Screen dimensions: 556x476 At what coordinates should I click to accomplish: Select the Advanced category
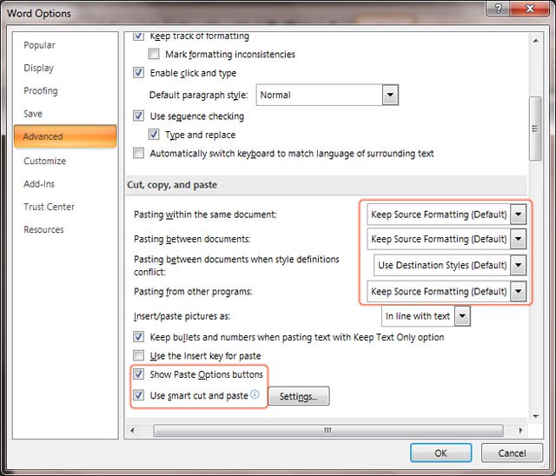[x=65, y=136]
